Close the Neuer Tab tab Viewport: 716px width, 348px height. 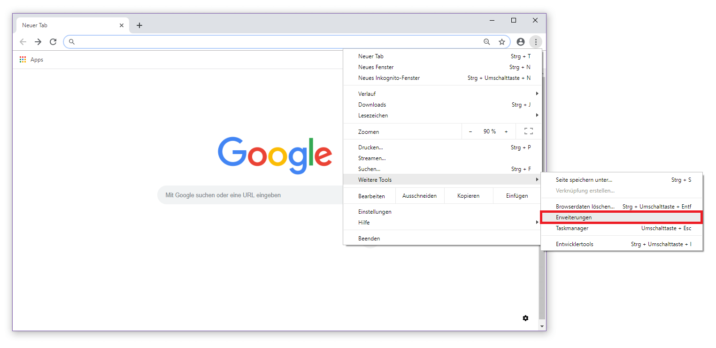pyautogui.click(x=122, y=25)
